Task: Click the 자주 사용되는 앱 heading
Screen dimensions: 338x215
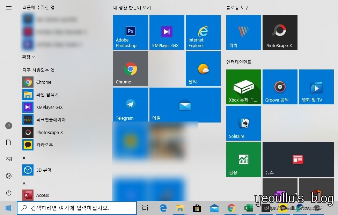Action: [x=38, y=70]
